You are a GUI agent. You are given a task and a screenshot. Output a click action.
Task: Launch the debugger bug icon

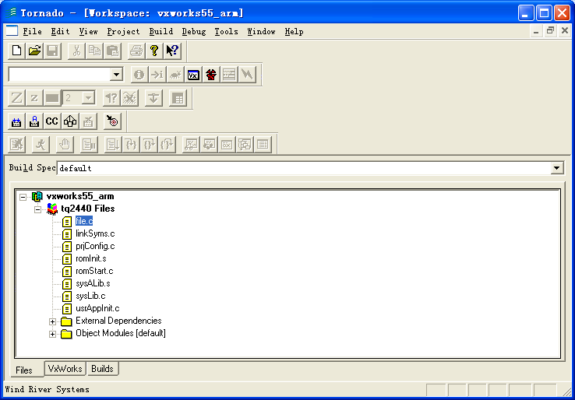tap(175, 75)
